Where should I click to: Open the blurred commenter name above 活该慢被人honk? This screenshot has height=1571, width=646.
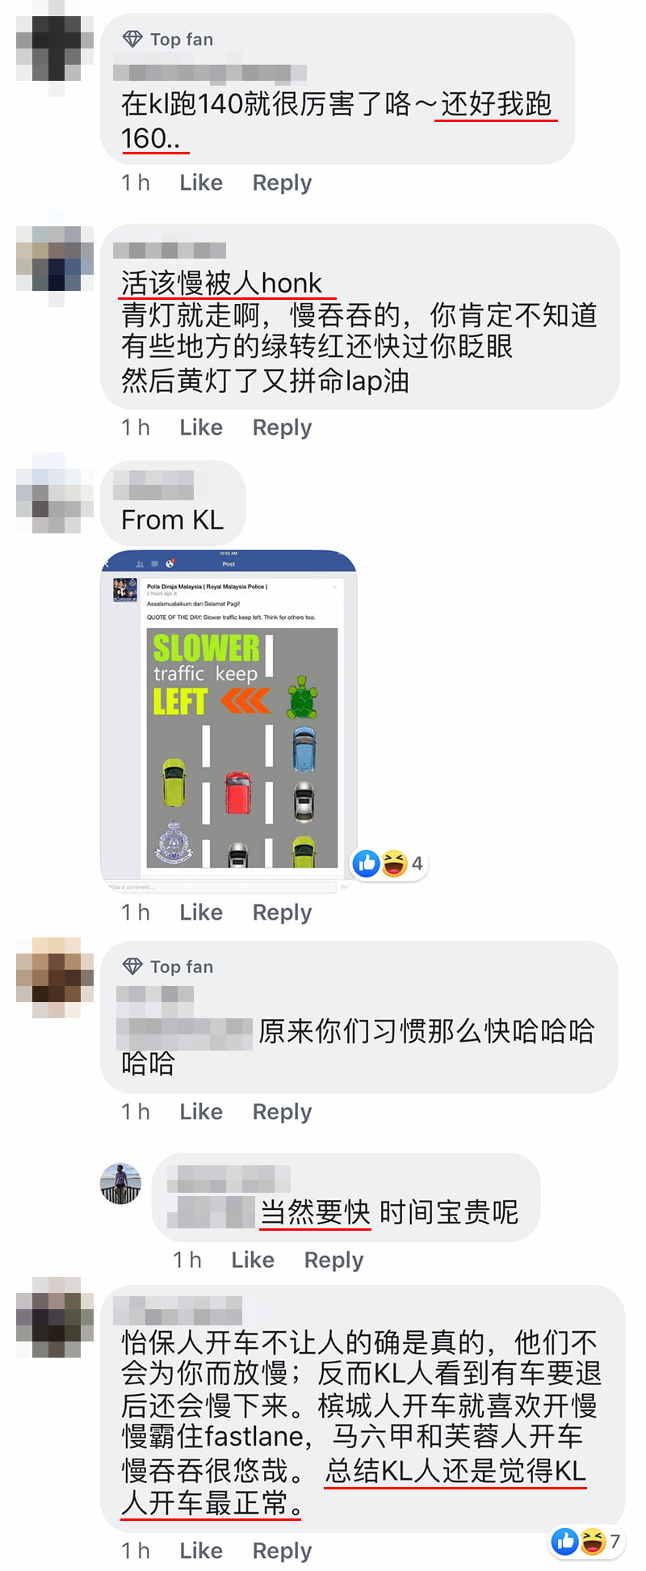(x=170, y=251)
